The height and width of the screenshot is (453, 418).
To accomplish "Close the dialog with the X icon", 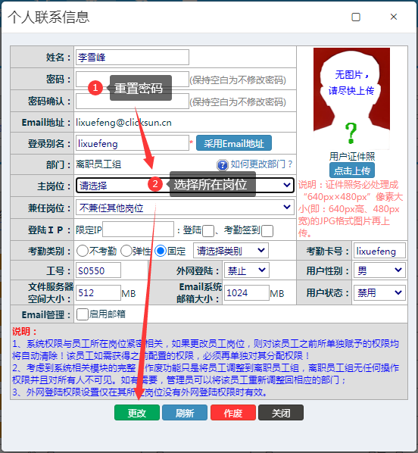I will 394,17.
